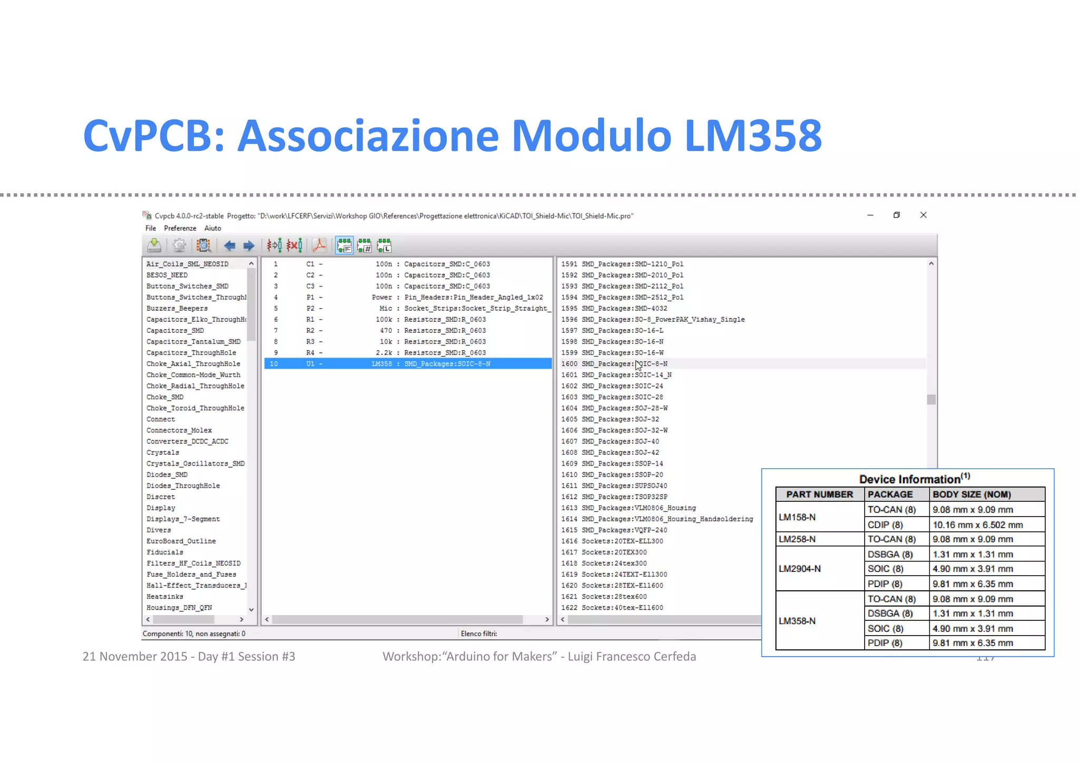Select component C1 100n row
This screenshot has height=762, width=1079.
pos(408,264)
